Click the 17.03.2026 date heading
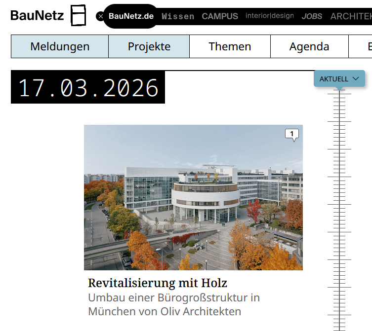This screenshot has width=372, height=331. point(88,88)
